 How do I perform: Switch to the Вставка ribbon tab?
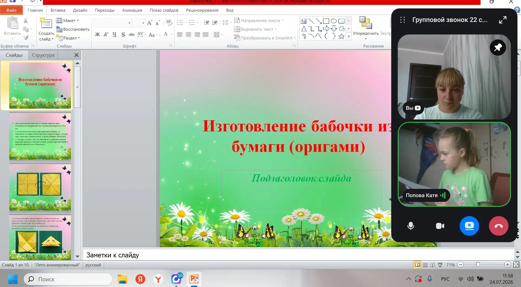[58, 10]
